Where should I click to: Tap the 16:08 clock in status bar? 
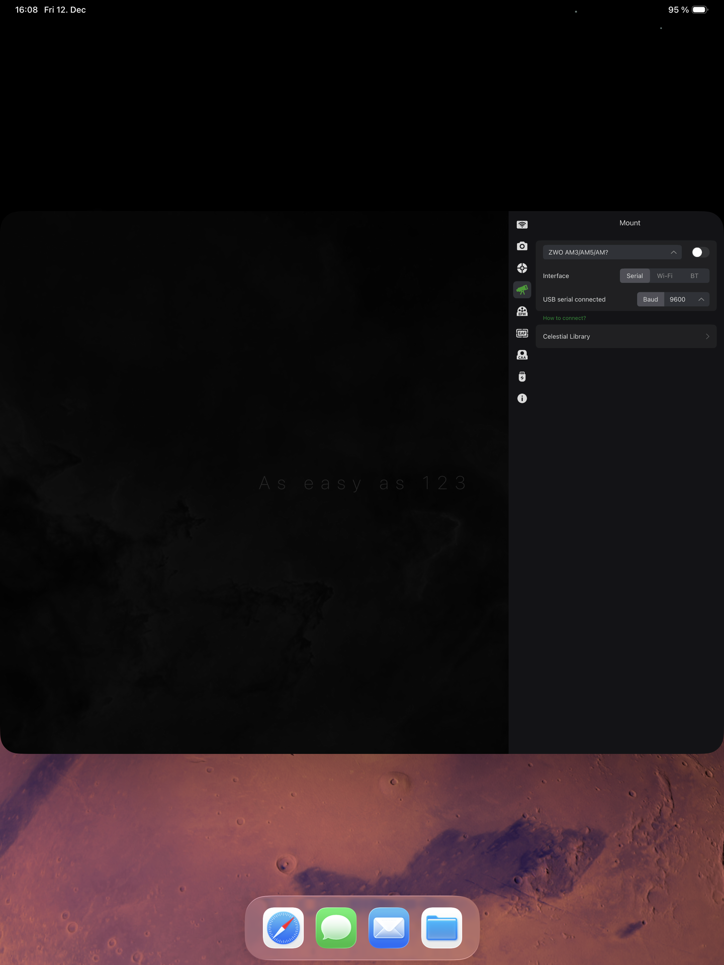pyautogui.click(x=26, y=10)
